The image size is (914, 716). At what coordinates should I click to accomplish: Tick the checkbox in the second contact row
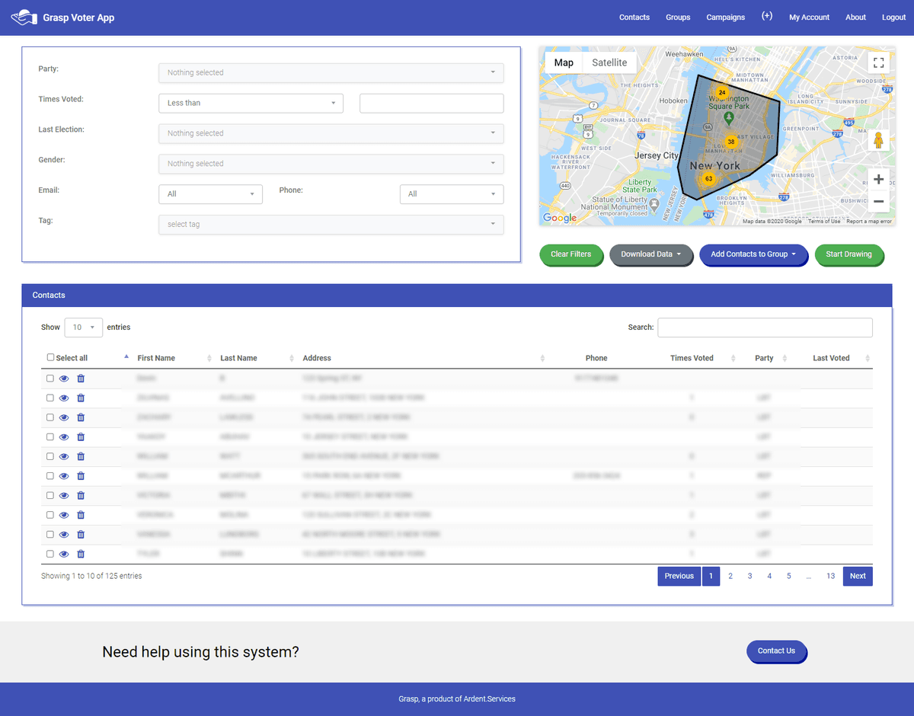(50, 398)
